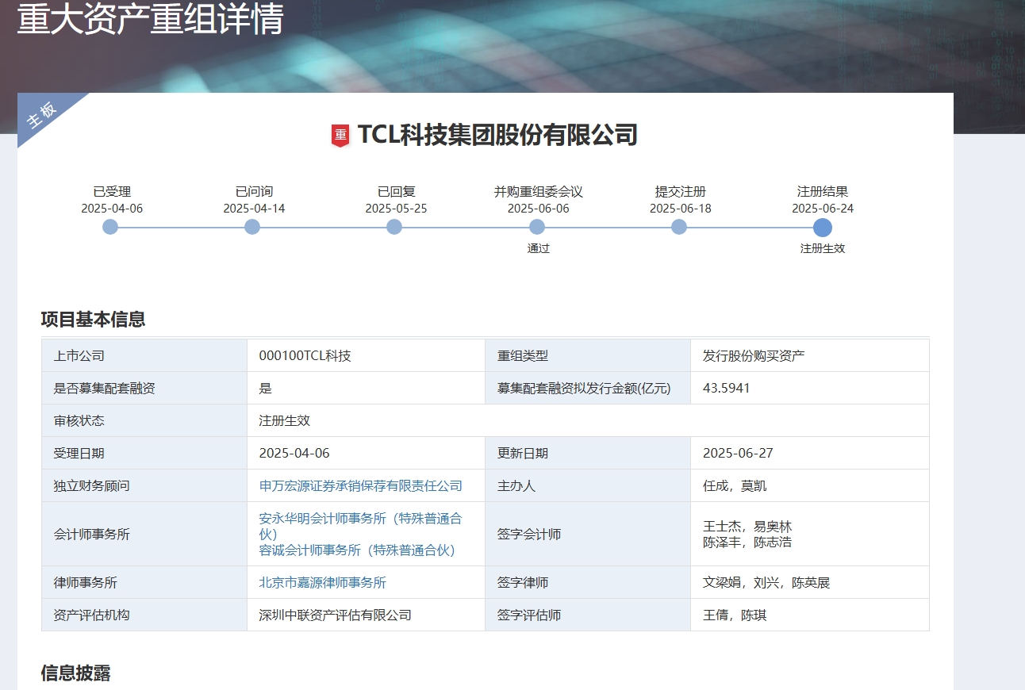Click the 信息披露 section heading

pos(76,673)
